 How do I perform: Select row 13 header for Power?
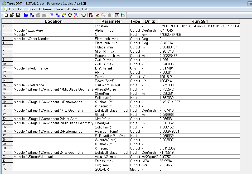point(7,77)
